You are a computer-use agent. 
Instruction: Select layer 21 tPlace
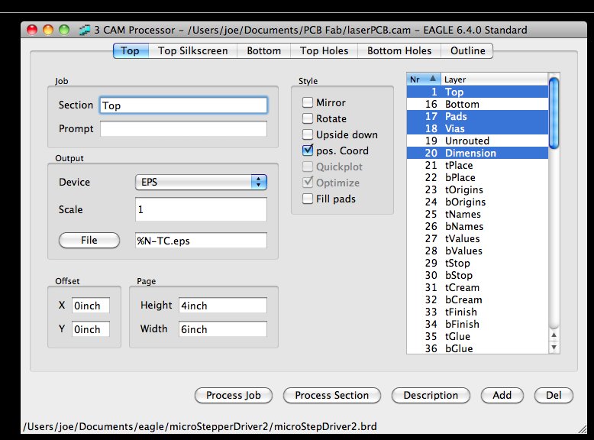point(477,165)
